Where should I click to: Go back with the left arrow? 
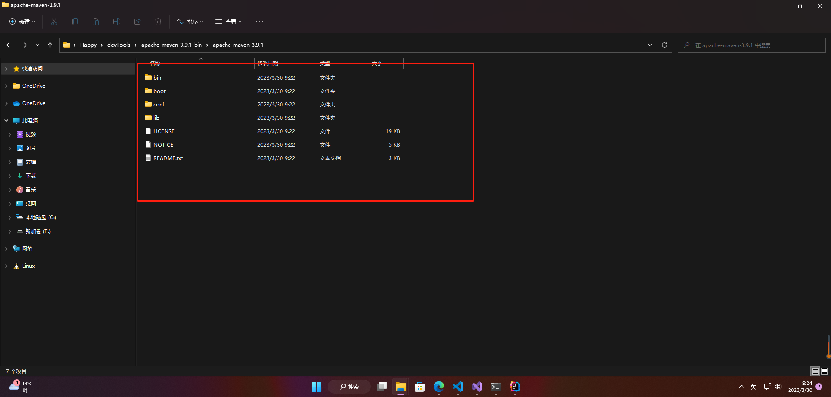(x=9, y=45)
